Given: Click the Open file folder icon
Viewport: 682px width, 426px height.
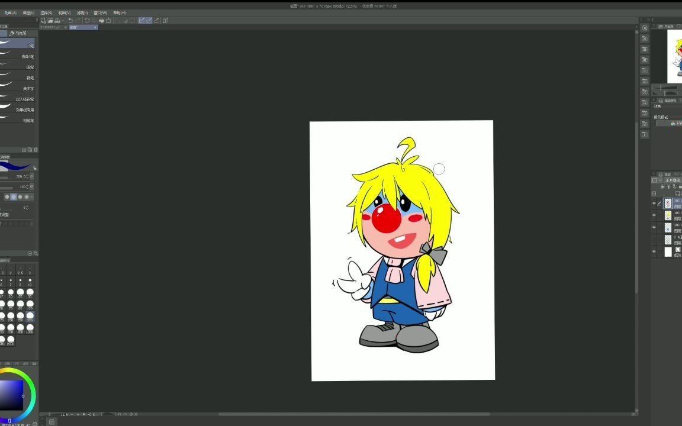Looking at the screenshot, I should [50, 21].
